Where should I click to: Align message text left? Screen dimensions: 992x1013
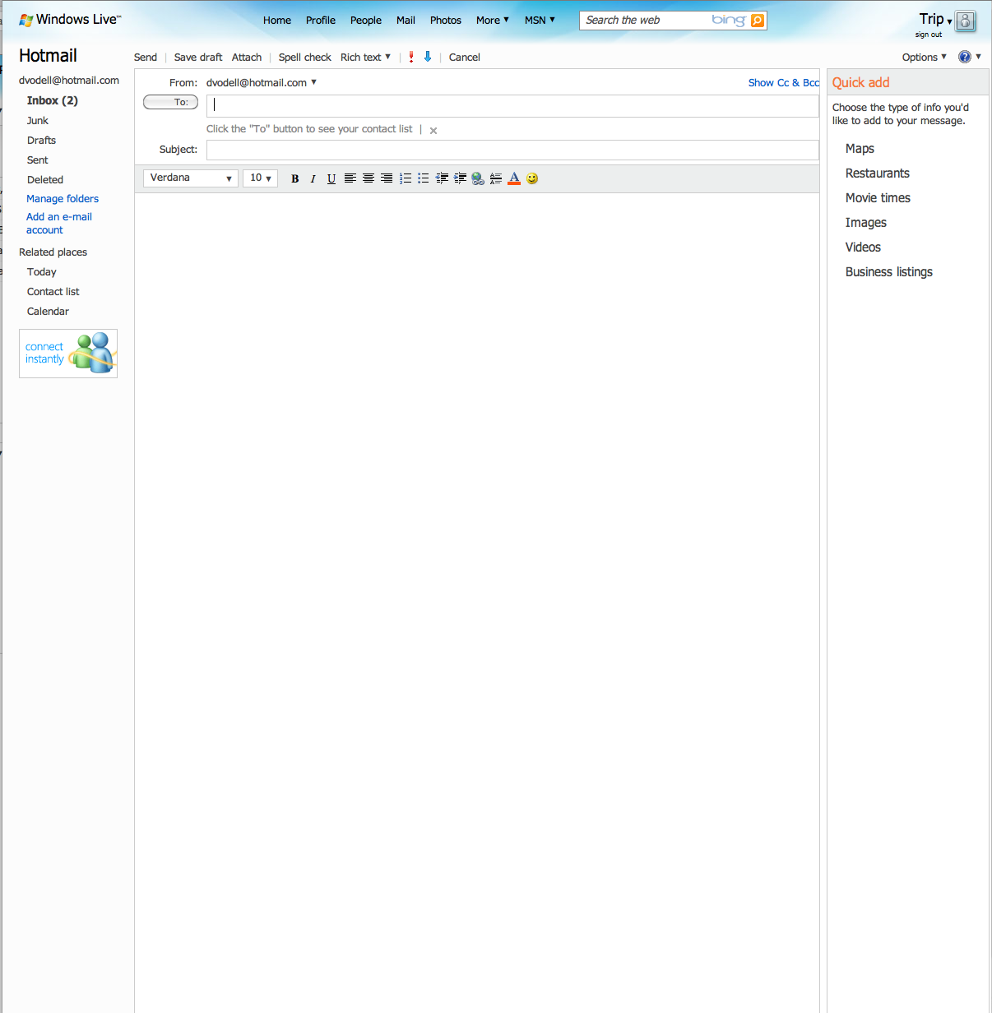point(350,178)
